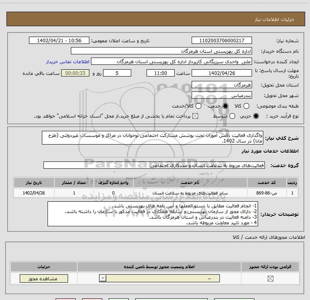310x300 pixels.
Task: Click the ساعت field showing 11:00
Action: [x=161, y=73]
